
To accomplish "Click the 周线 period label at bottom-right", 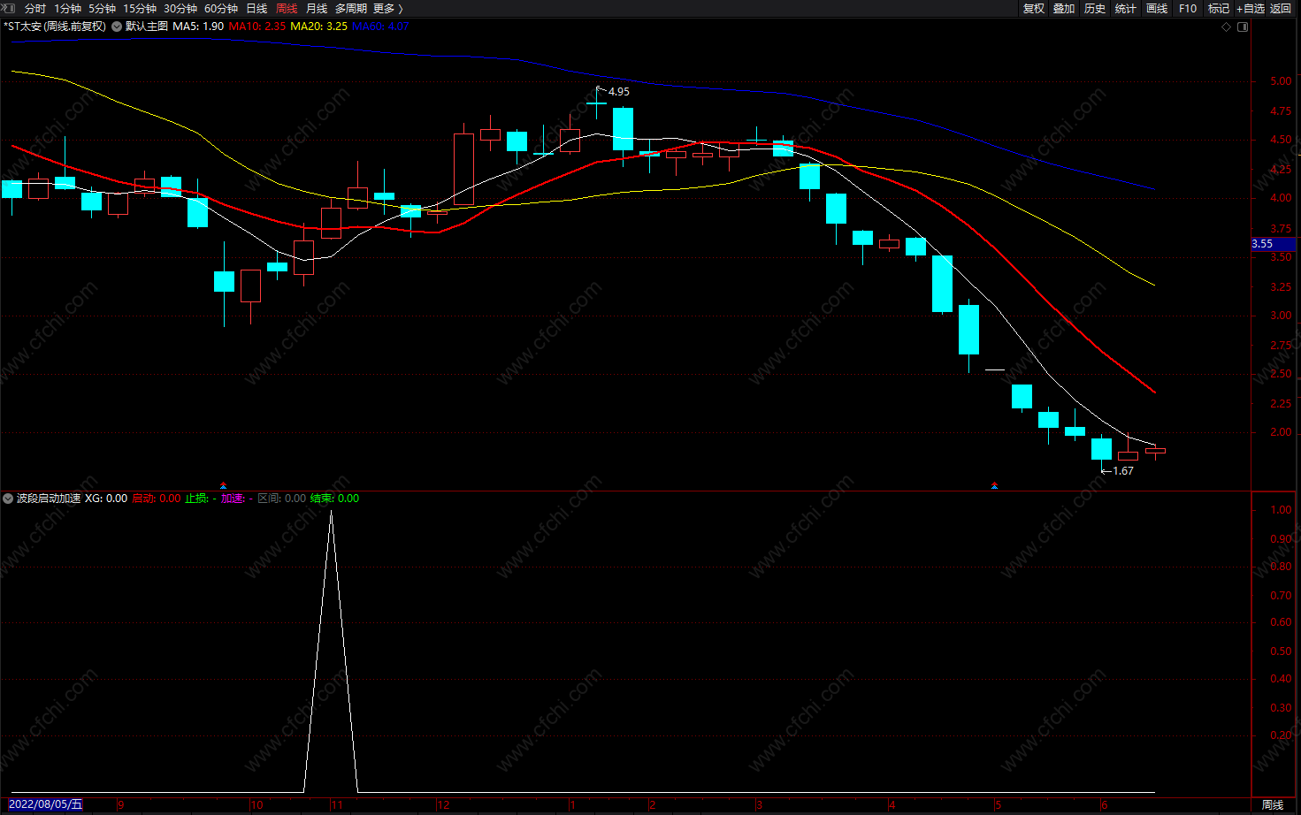I will 1273,804.
